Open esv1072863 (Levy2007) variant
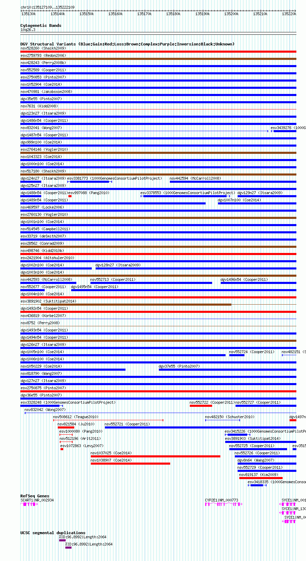The width and height of the screenshot is (306, 561). coord(82,446)
